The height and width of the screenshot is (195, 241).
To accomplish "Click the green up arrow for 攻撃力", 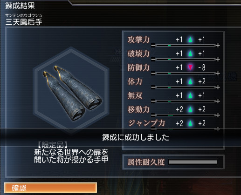I will coord(190,40).
